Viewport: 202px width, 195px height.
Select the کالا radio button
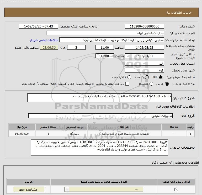tap(161, 77)
